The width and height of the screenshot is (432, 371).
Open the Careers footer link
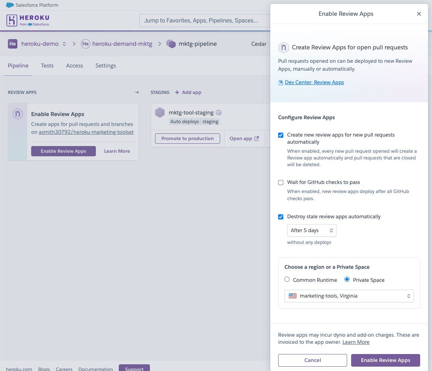point(64,369)
